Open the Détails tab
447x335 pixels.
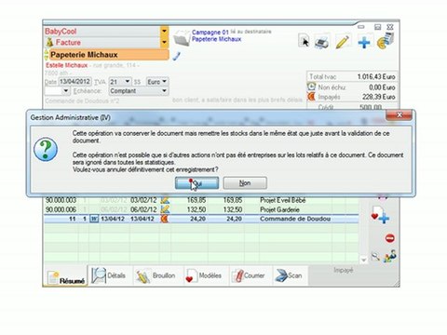[109, 275]
